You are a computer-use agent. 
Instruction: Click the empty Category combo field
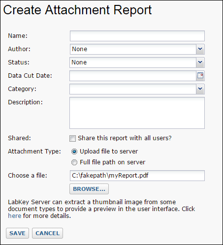coord(133,89)
